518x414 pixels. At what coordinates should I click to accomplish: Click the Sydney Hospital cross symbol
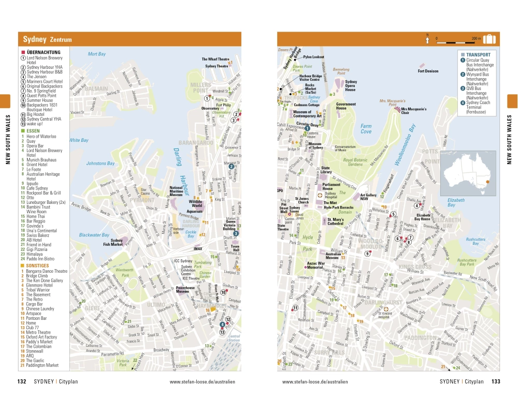(320, 195)
